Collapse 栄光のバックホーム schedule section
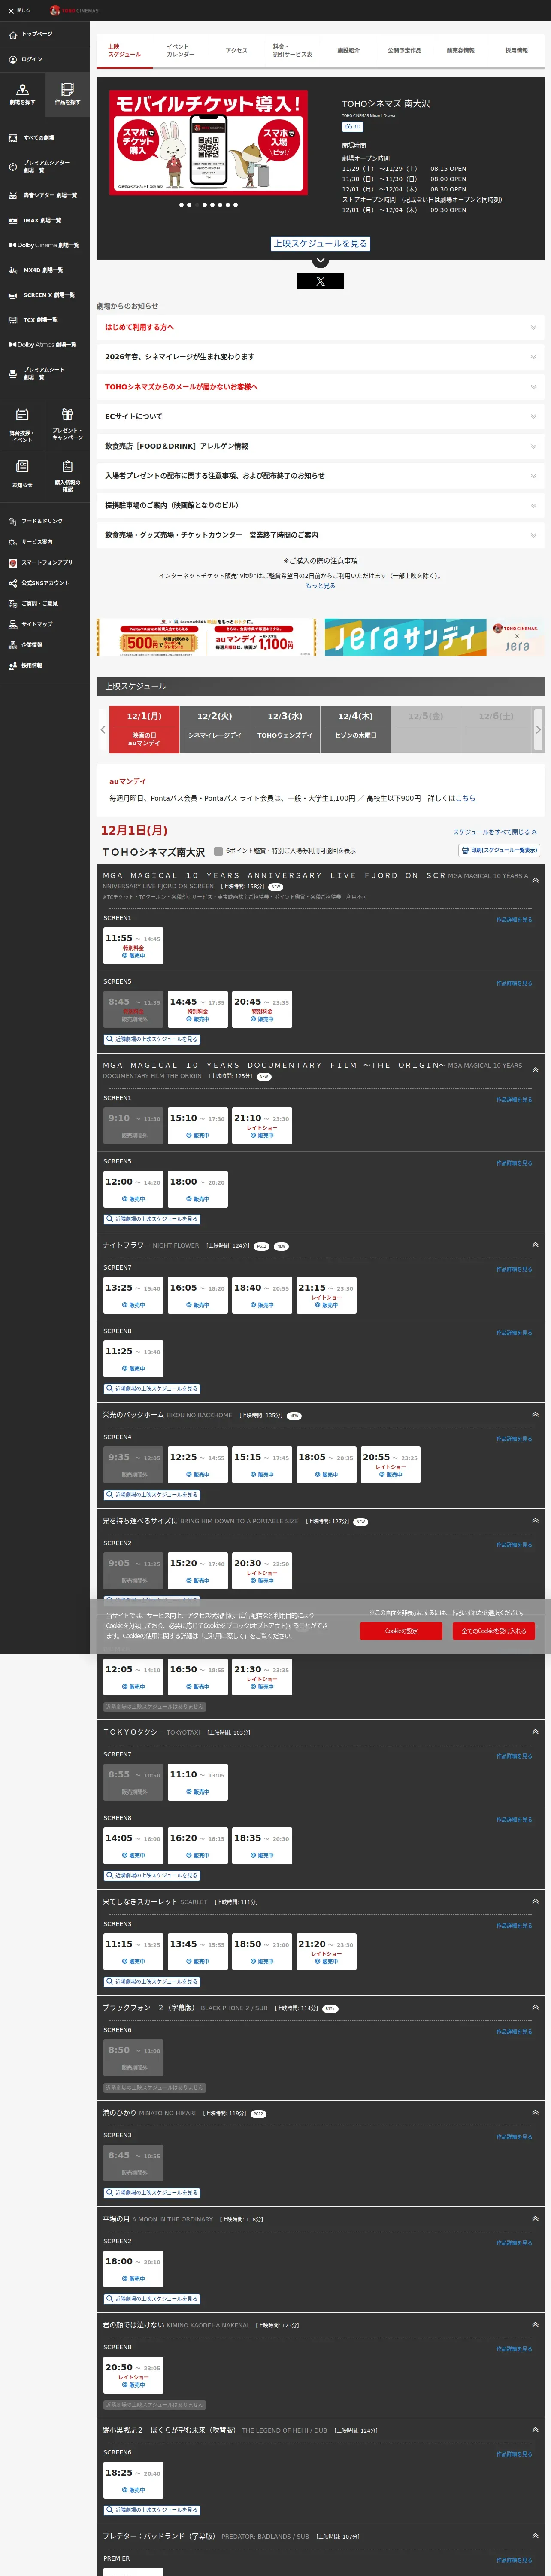 535,1415
